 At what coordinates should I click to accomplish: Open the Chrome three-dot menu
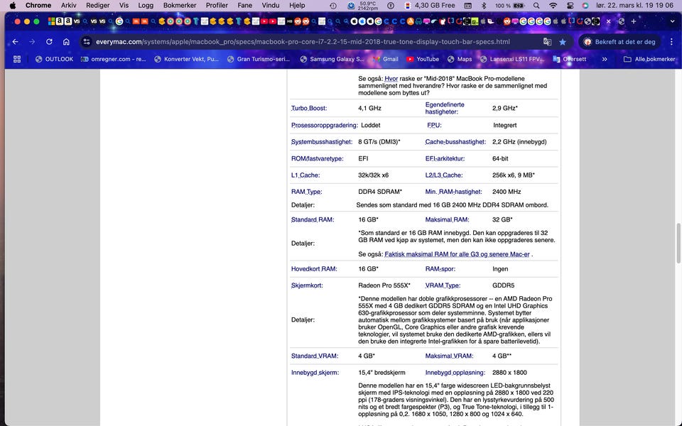click(671, 42)
